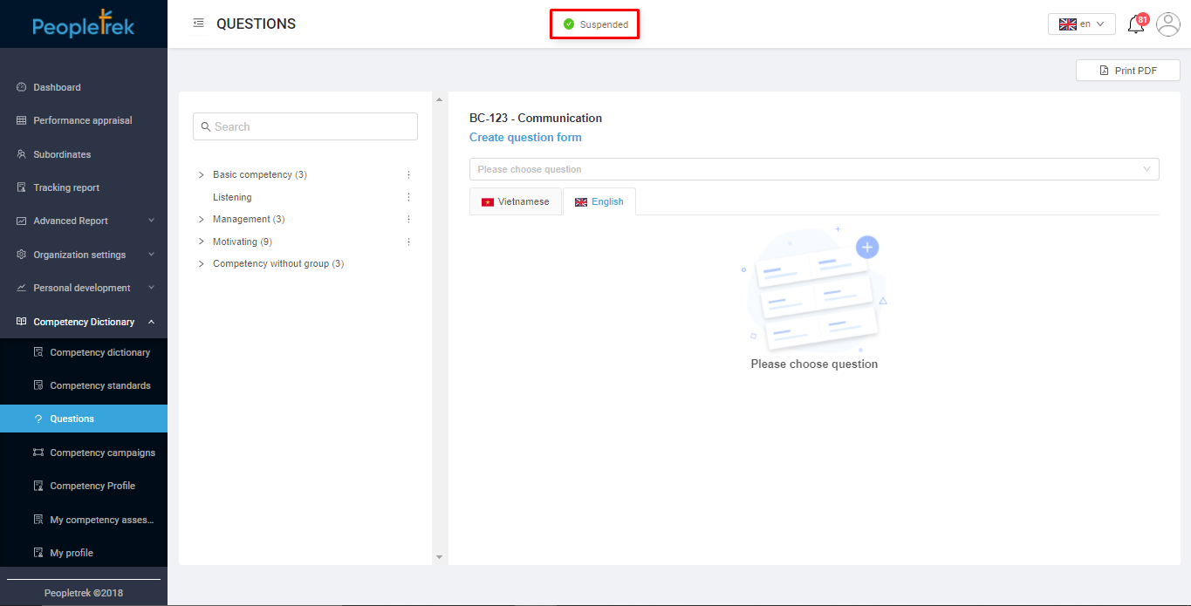Image resolution: width=1191 pixels, height=606 pixels.
Task: Click the Suspended status check icon
Action: [x=569, y=24]
